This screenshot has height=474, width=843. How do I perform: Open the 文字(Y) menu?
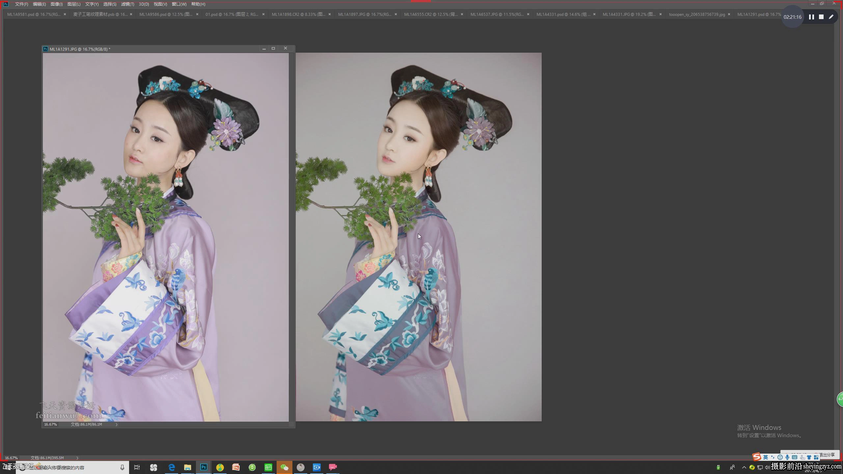[92, 4]
